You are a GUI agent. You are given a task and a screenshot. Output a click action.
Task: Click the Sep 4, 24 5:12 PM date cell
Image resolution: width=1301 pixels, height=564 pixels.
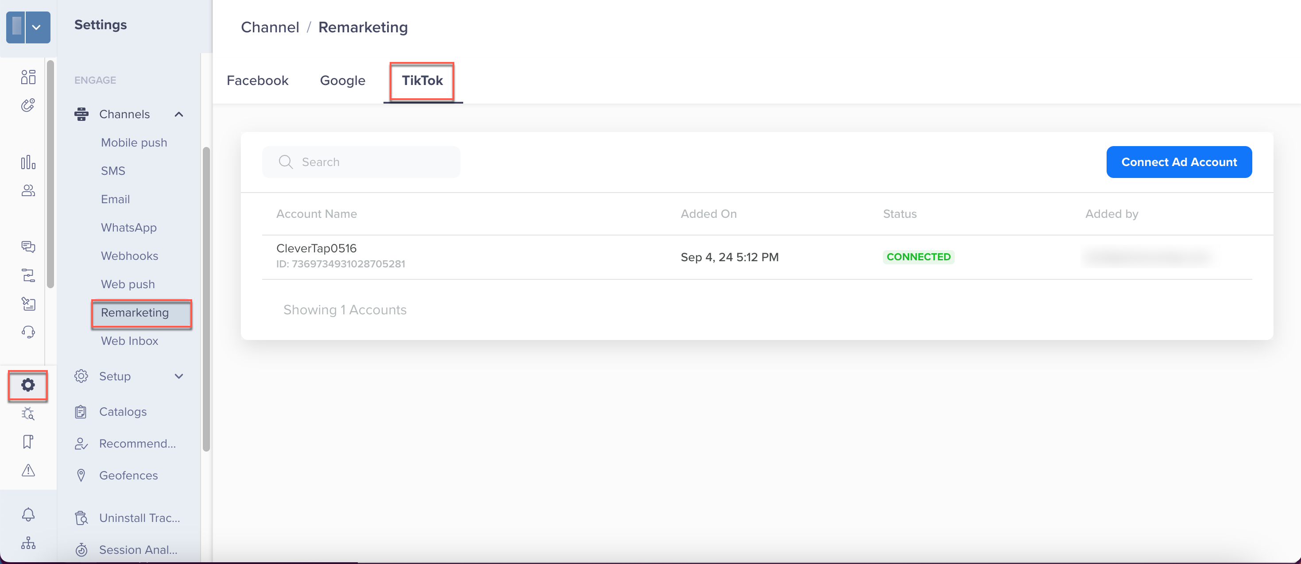coord(729,257)
